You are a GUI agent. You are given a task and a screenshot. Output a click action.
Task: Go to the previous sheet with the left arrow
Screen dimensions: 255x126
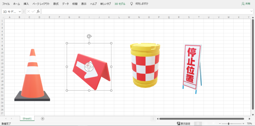pos(6,119)
